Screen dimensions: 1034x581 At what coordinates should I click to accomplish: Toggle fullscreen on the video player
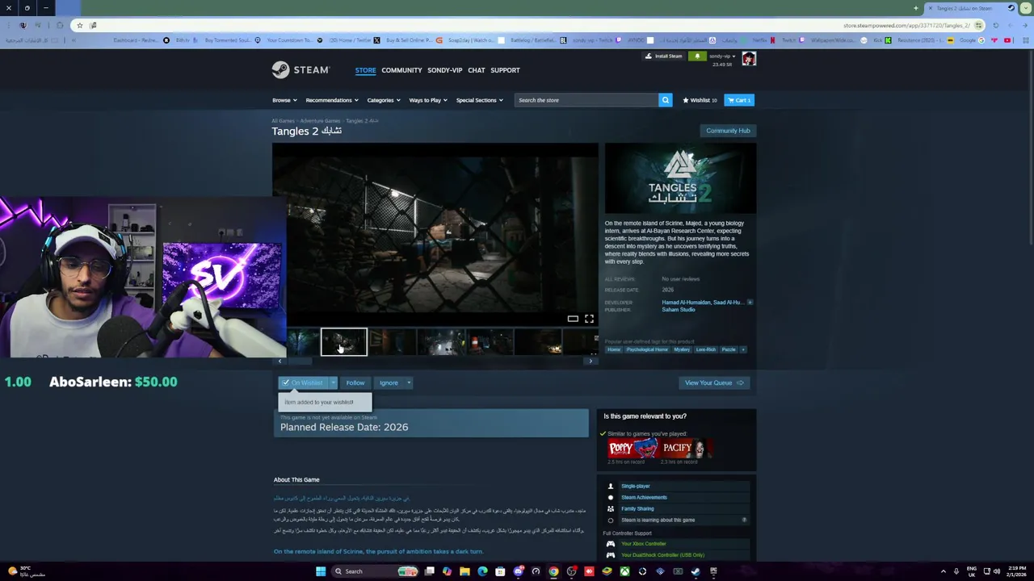coord(589,319)
